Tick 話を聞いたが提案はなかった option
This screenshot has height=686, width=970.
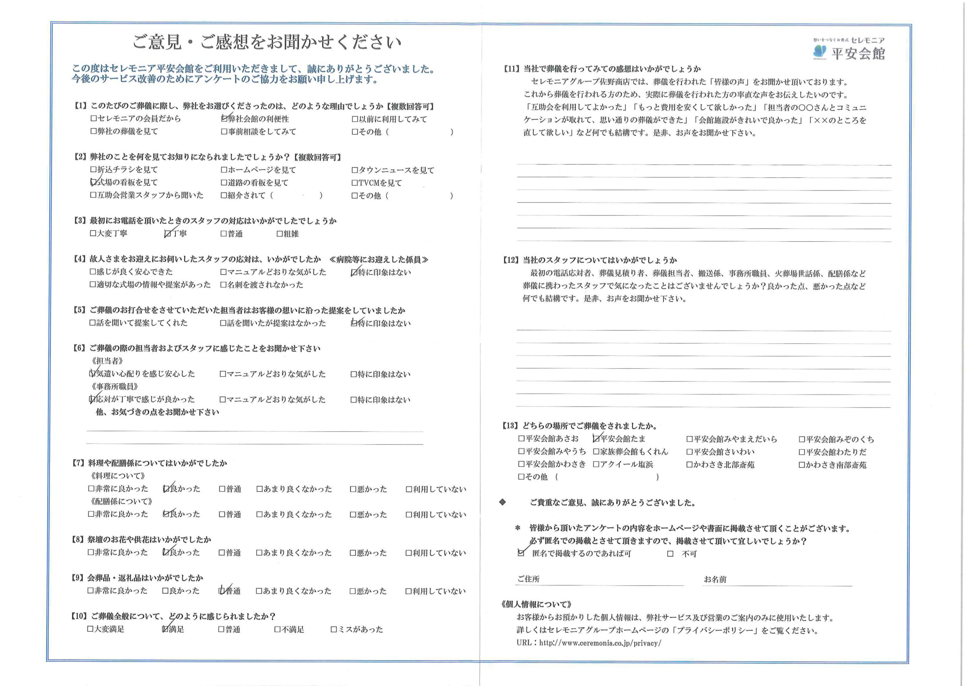tap(224, 323)
